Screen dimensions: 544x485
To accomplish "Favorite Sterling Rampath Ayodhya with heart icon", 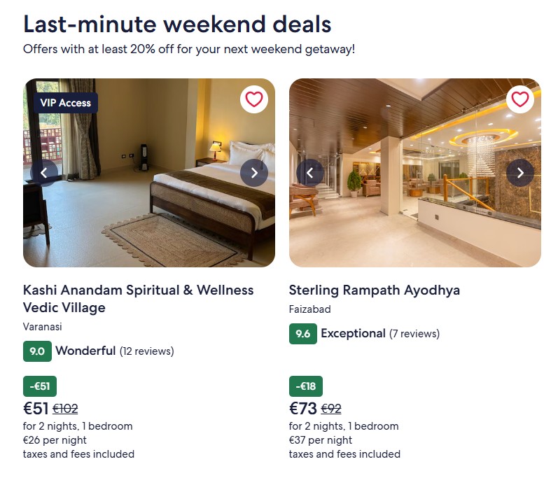I will coord(519,99).
